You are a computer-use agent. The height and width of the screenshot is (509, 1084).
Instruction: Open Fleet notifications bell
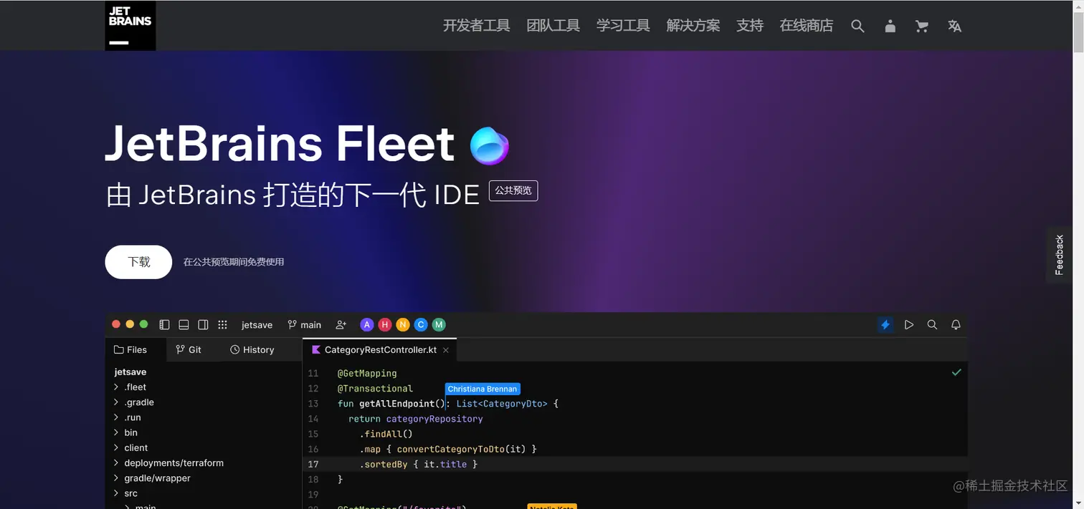tap(956, 324)
